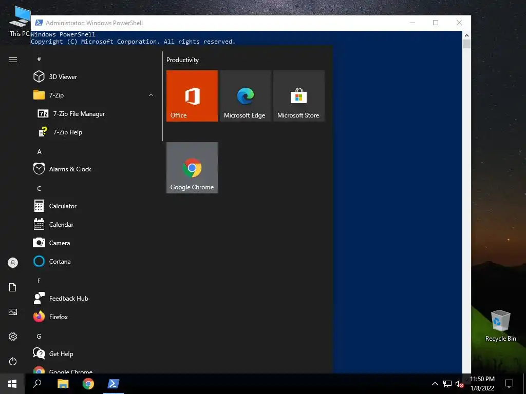Open File Explorer on the taskbar
The width and height of the screenshot is (526, 394).
(63, 384)
